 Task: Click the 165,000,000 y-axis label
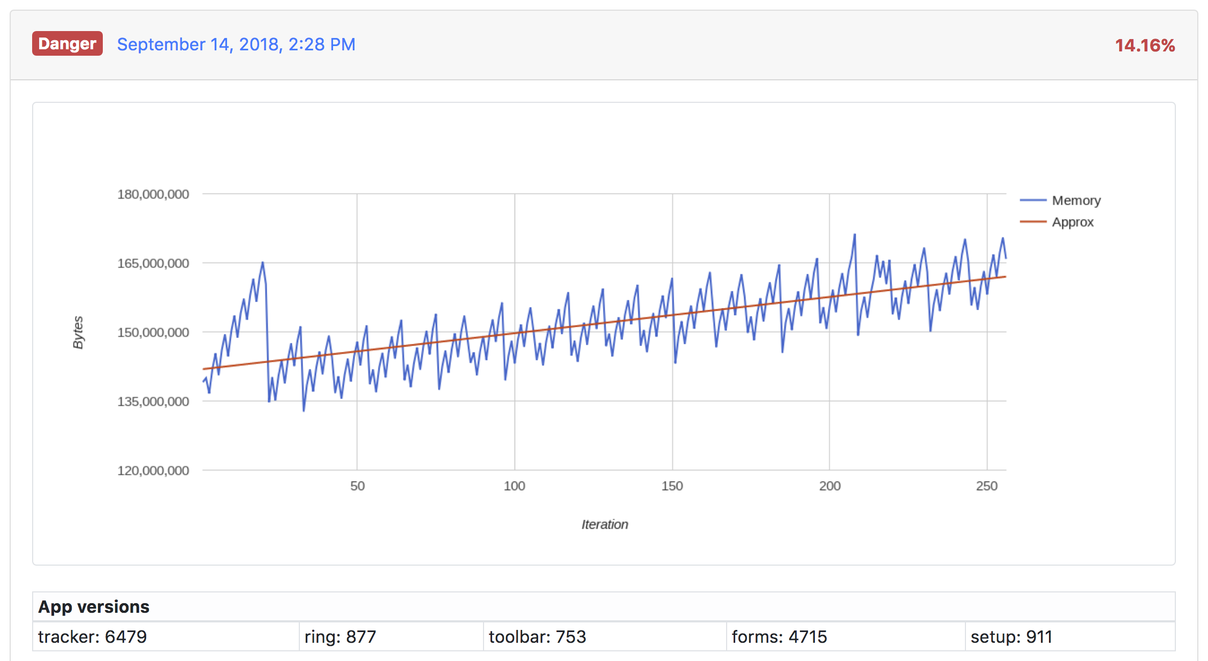click(153, 264)
